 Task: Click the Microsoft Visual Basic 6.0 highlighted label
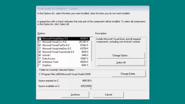pos(55,39)
